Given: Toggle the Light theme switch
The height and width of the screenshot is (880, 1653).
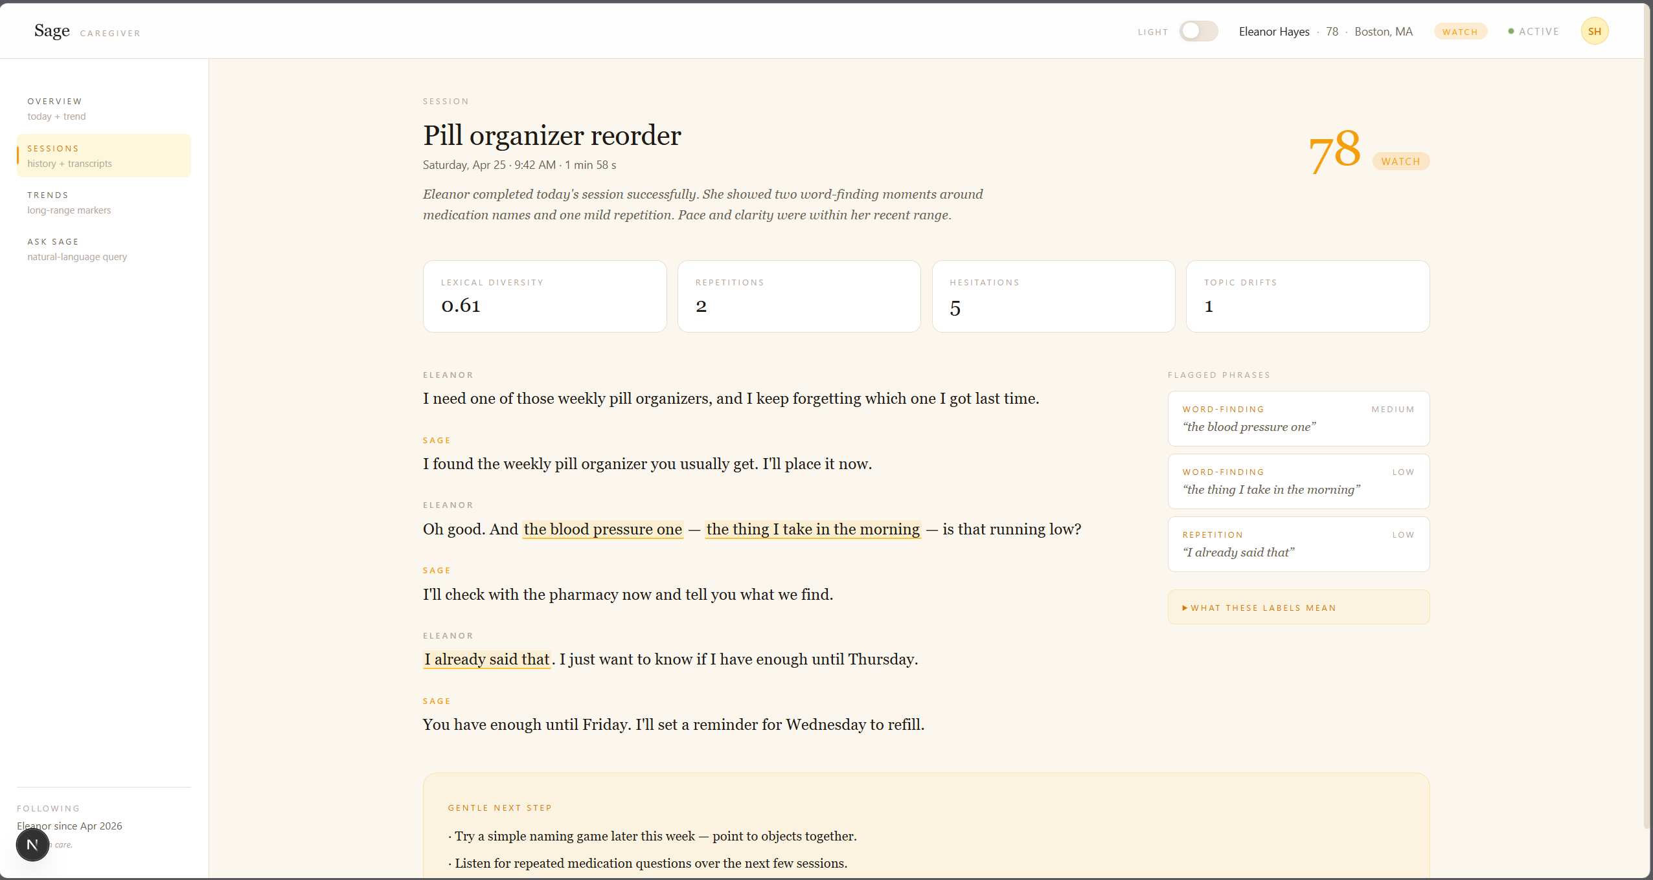Looking at the screenshot, I should tap(1198, 31).
